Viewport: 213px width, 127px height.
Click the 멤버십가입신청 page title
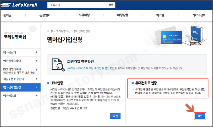pyautogui.click(x=65, y=40)
